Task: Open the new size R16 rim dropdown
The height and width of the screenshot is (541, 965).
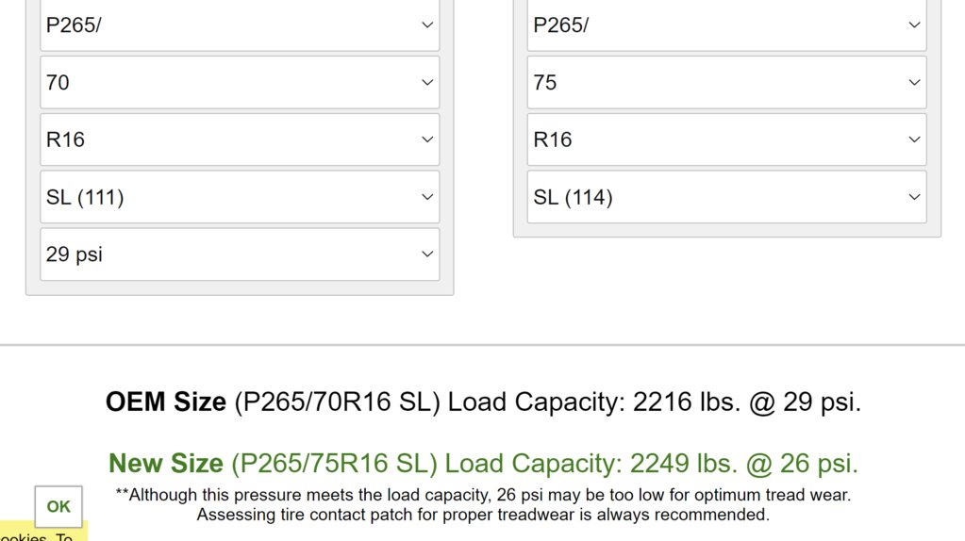Action: [x=727, y=139]
